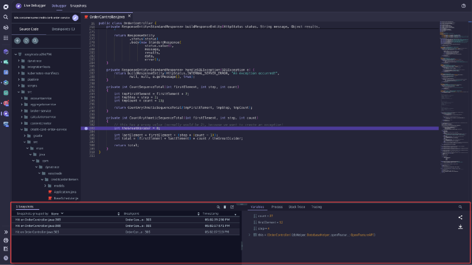Viewport: 472px width, 265px height.
Task: Open Application.java in the file tree
Action: (65, 192)
